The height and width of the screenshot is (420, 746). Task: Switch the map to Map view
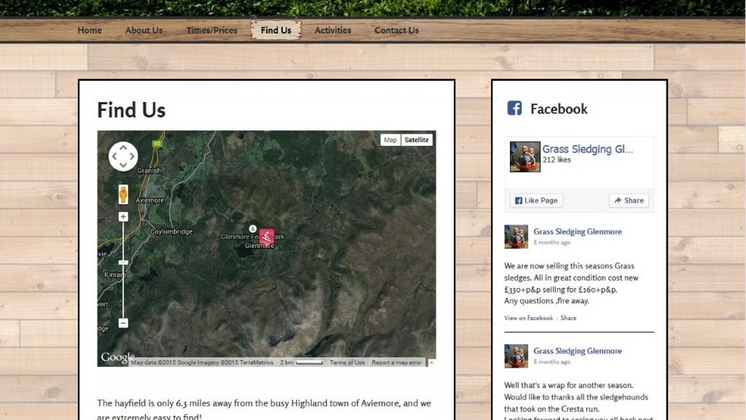(x=390, y=139)
